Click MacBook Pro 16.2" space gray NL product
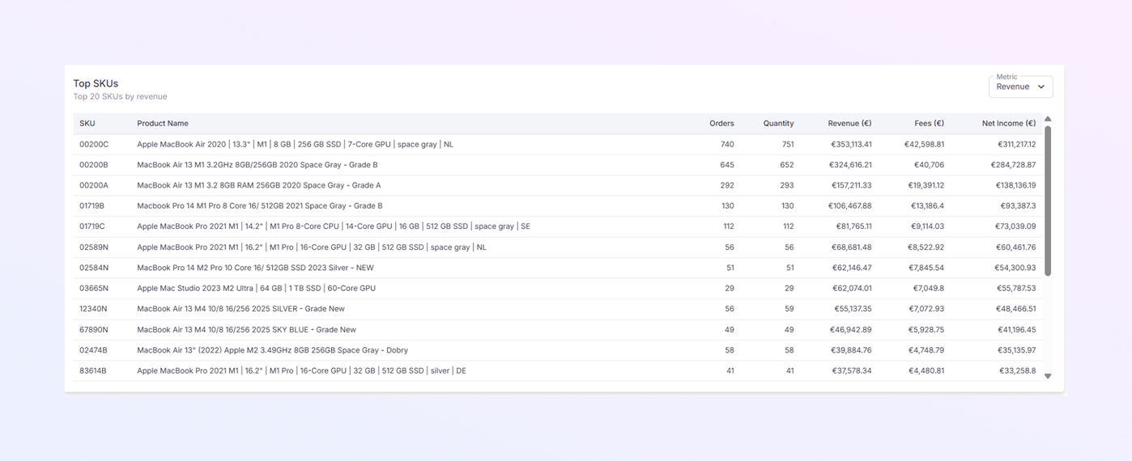This screenshot has width=1132, height=461. click(312, 247)
